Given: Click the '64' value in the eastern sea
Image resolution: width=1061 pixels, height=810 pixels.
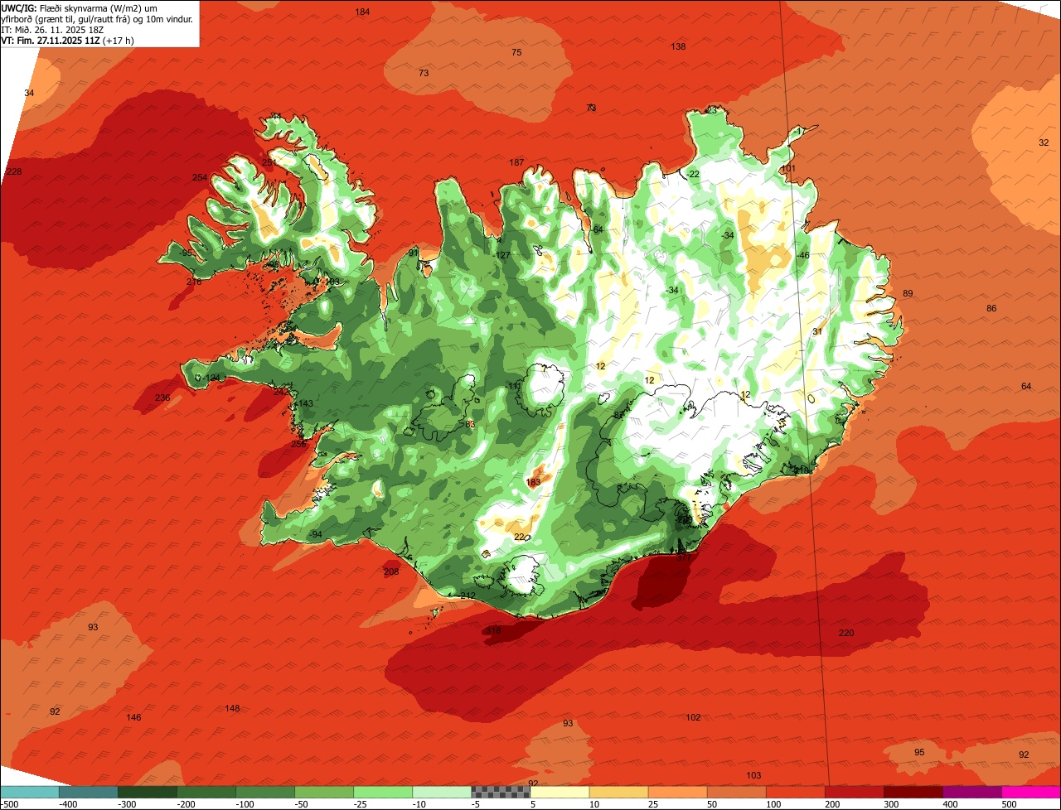Looking at the screenshot, I should (1026, 386).
